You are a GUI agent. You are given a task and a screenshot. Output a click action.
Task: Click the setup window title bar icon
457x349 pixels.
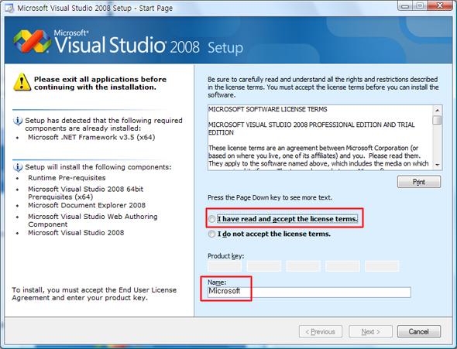click(x=9, y=9)
